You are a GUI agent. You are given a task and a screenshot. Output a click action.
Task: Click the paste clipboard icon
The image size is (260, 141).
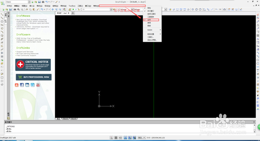coord(34,9)
